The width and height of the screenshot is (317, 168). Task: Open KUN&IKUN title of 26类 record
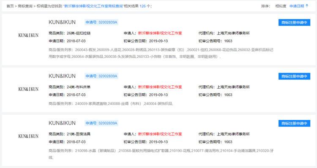(62, 22)
